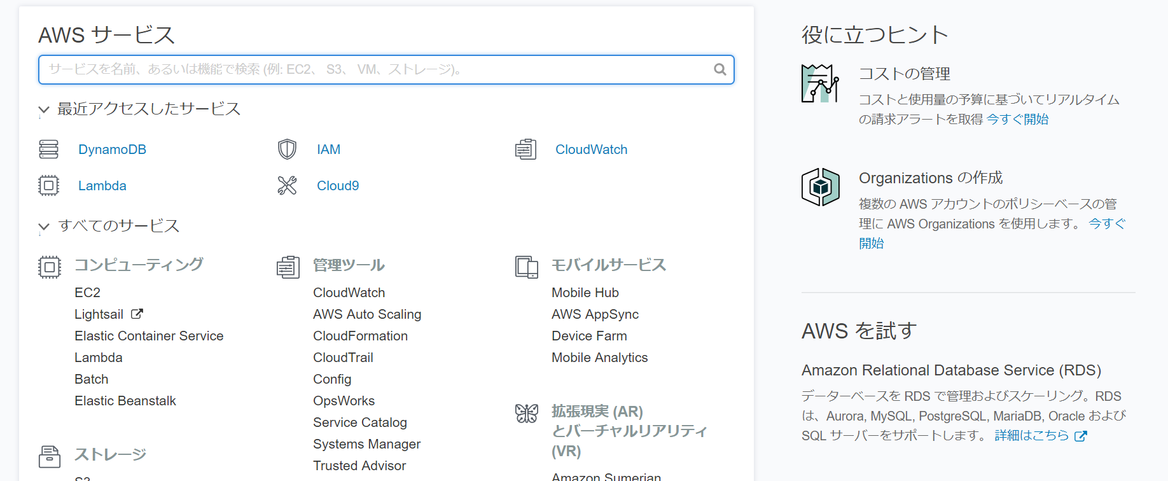This screenshot has height=481, width=1168.
Task: Click the モバイルサービス heading text
Action: 608,265
